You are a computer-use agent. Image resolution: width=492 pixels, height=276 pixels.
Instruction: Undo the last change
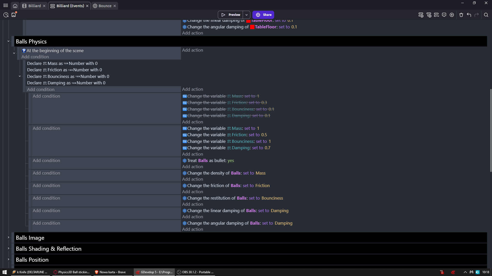coord(469,15)
